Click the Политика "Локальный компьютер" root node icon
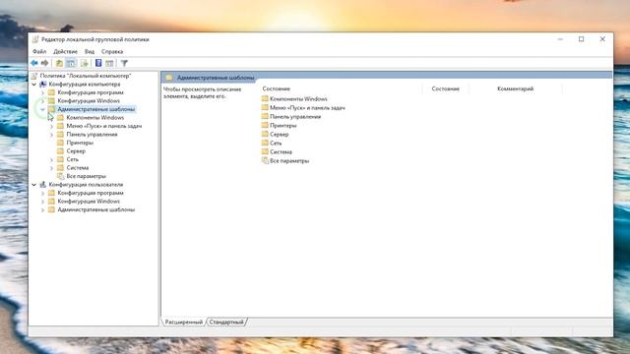 coord(34,76)
